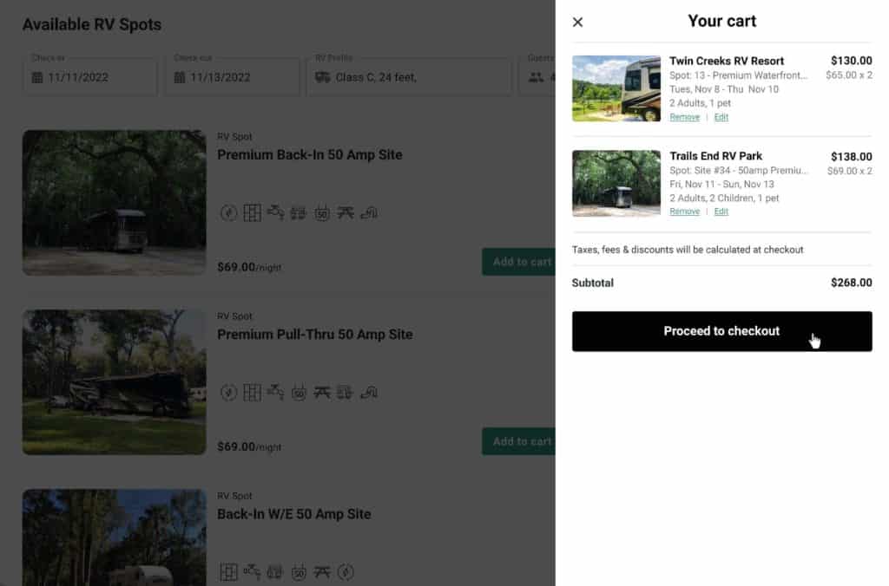889x586 pixels.
Task: Edit the Trails End RV Park booking
Action: pos(721,212)
